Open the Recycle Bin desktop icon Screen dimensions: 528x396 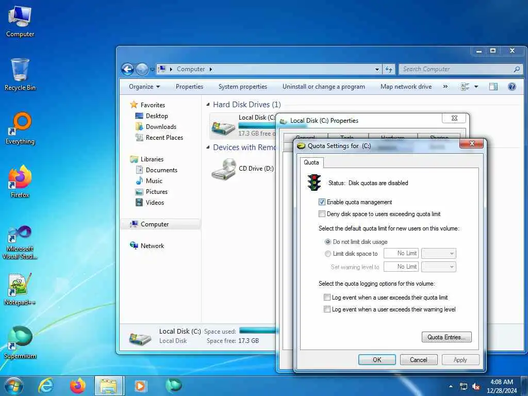click(x=20, y=74)
